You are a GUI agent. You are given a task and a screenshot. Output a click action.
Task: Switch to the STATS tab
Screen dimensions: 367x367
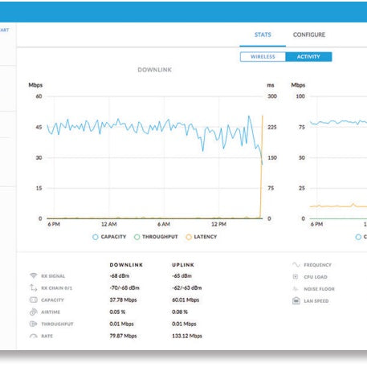coord(263,35)
